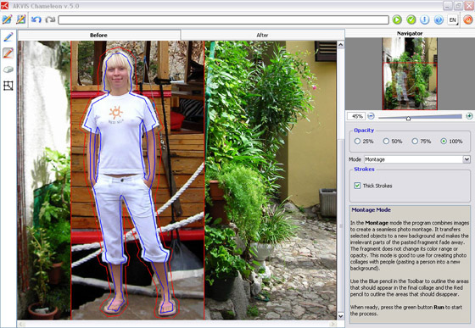Image resolution: width=475 pixels, height=328 pixels.
Task: Change interface language via EN button
Action: pyautogui.click(x=453, y=20)
